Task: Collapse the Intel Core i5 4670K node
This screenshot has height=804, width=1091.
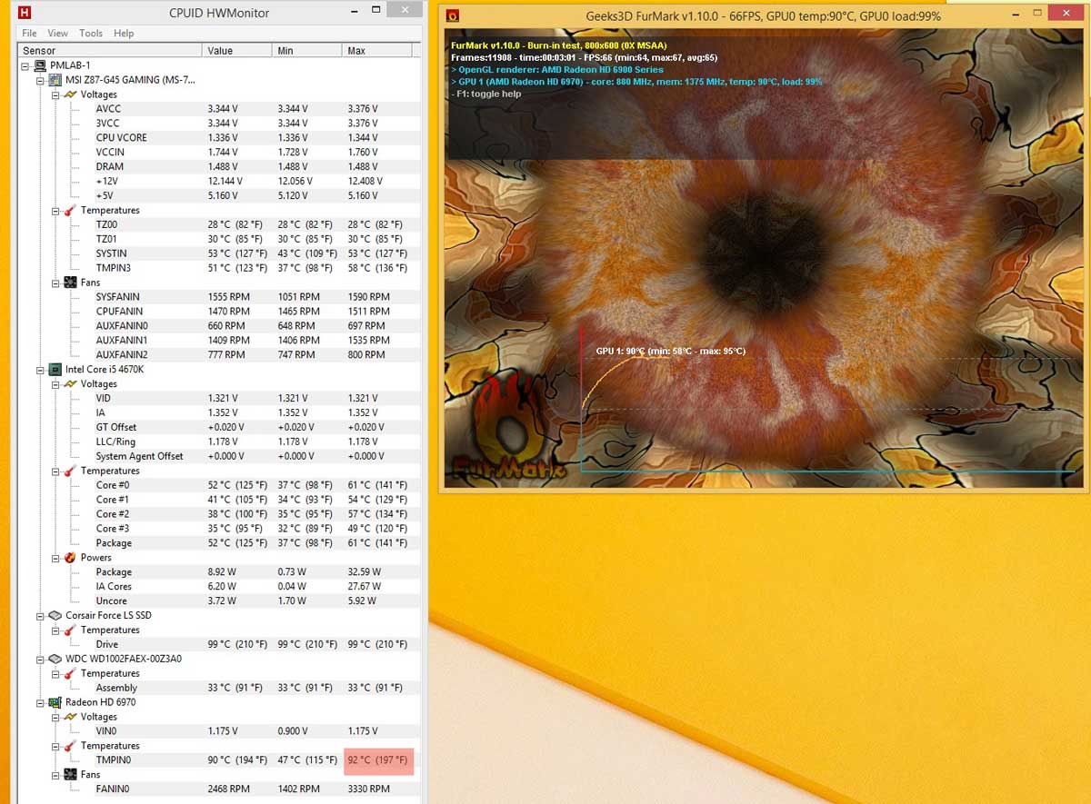Action: click(40, 370)
